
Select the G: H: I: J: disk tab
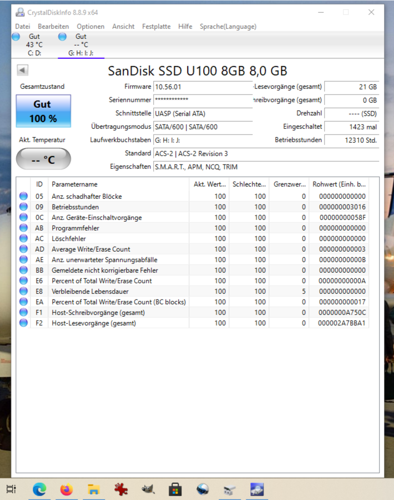click(x=81, y=45)
